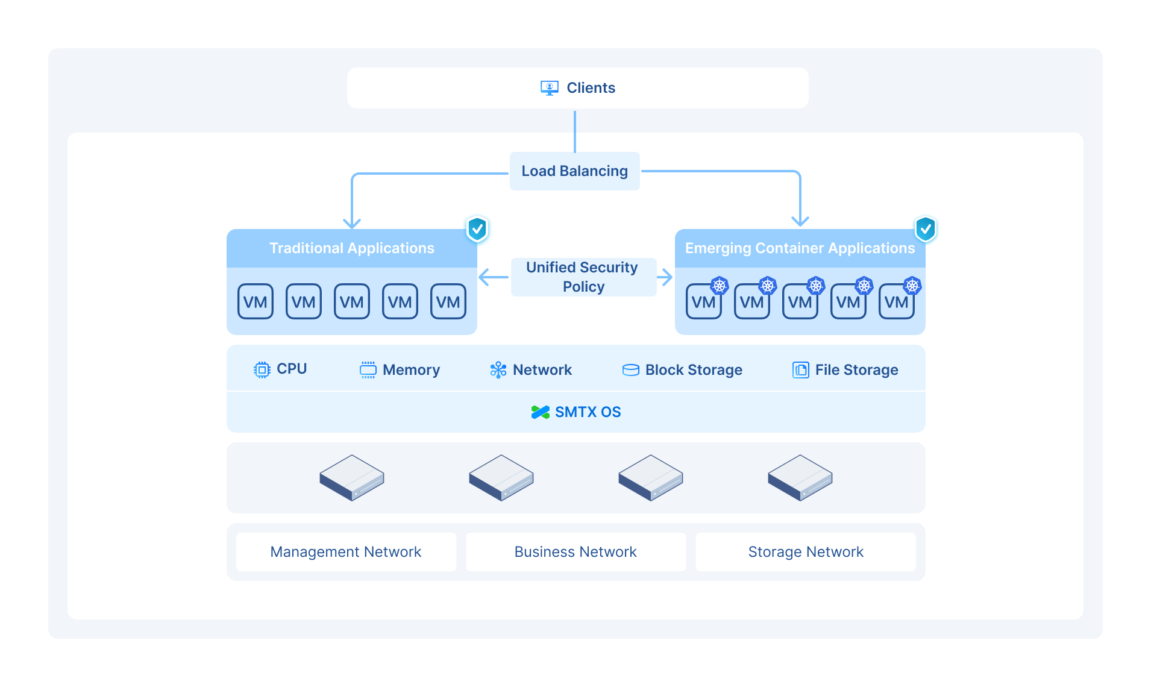
Task: Select the first VM in Traditional Applications
Action: [256, 302]
